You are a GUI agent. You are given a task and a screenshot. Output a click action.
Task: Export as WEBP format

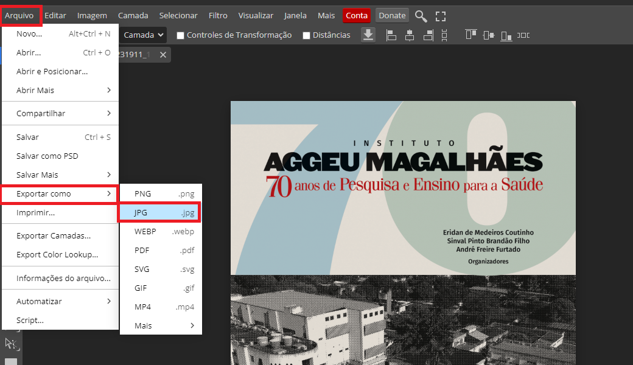pos(161,232)
